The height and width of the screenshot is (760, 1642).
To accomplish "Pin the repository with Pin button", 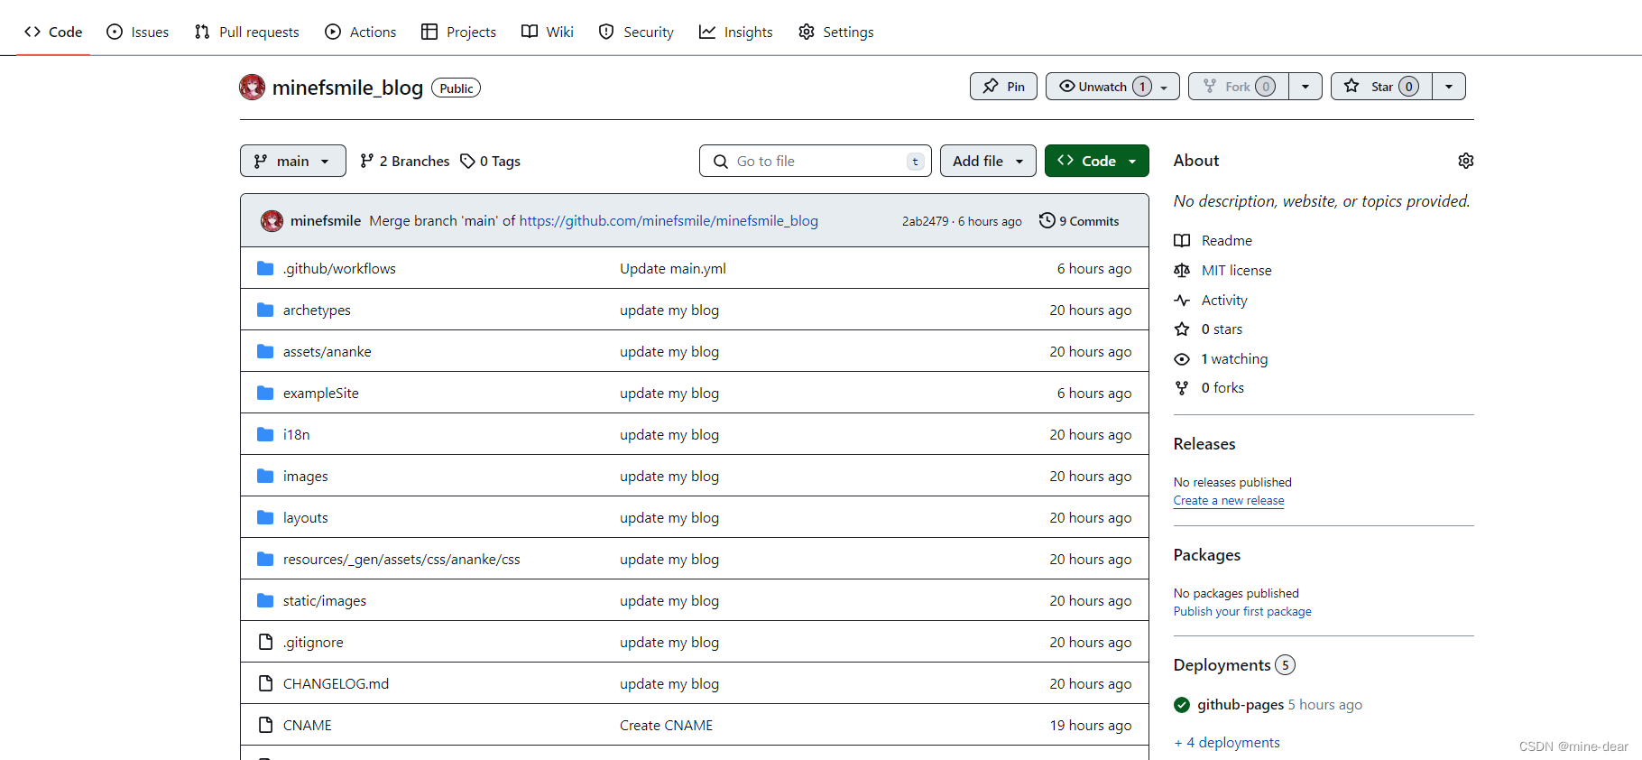I will tap(1003, 87).
